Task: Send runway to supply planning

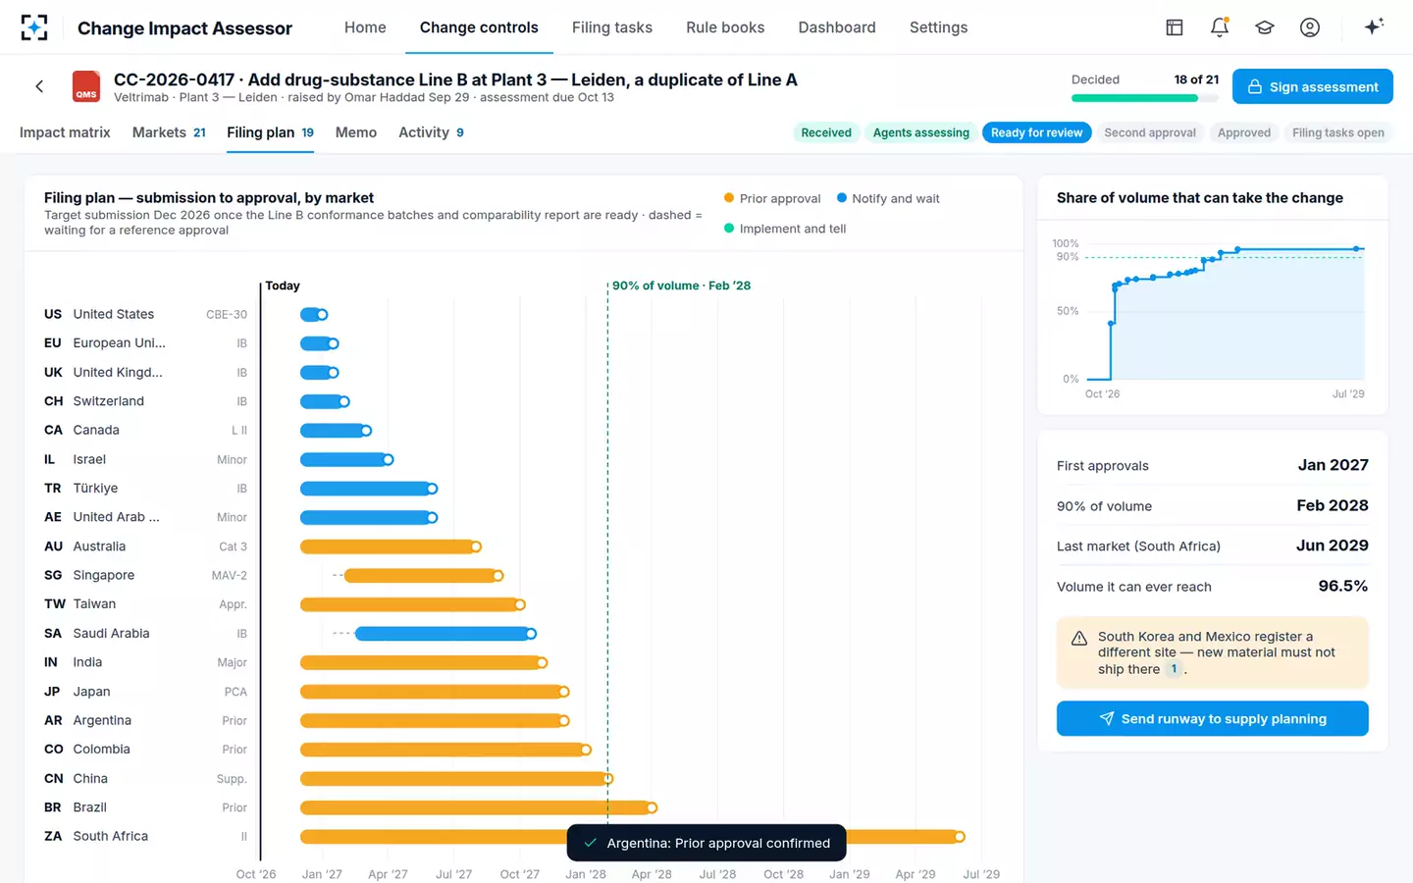Action: tap(1212, 718)
